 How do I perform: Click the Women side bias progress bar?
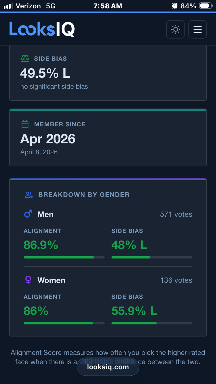tap(152, 323)
